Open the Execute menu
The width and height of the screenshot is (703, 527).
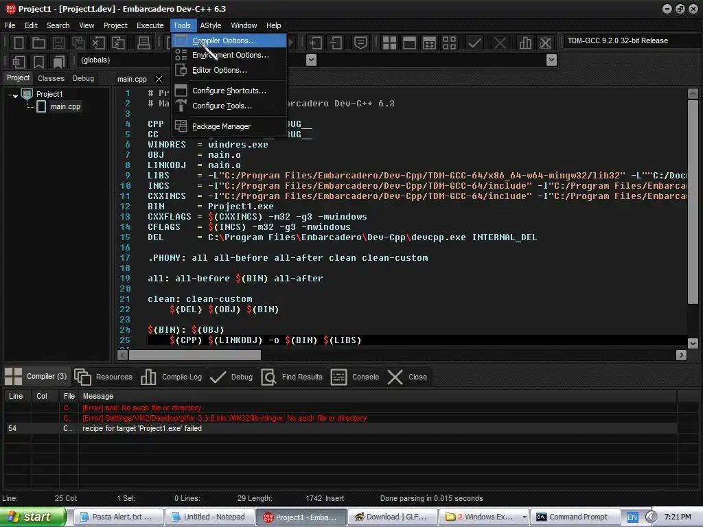150,25
